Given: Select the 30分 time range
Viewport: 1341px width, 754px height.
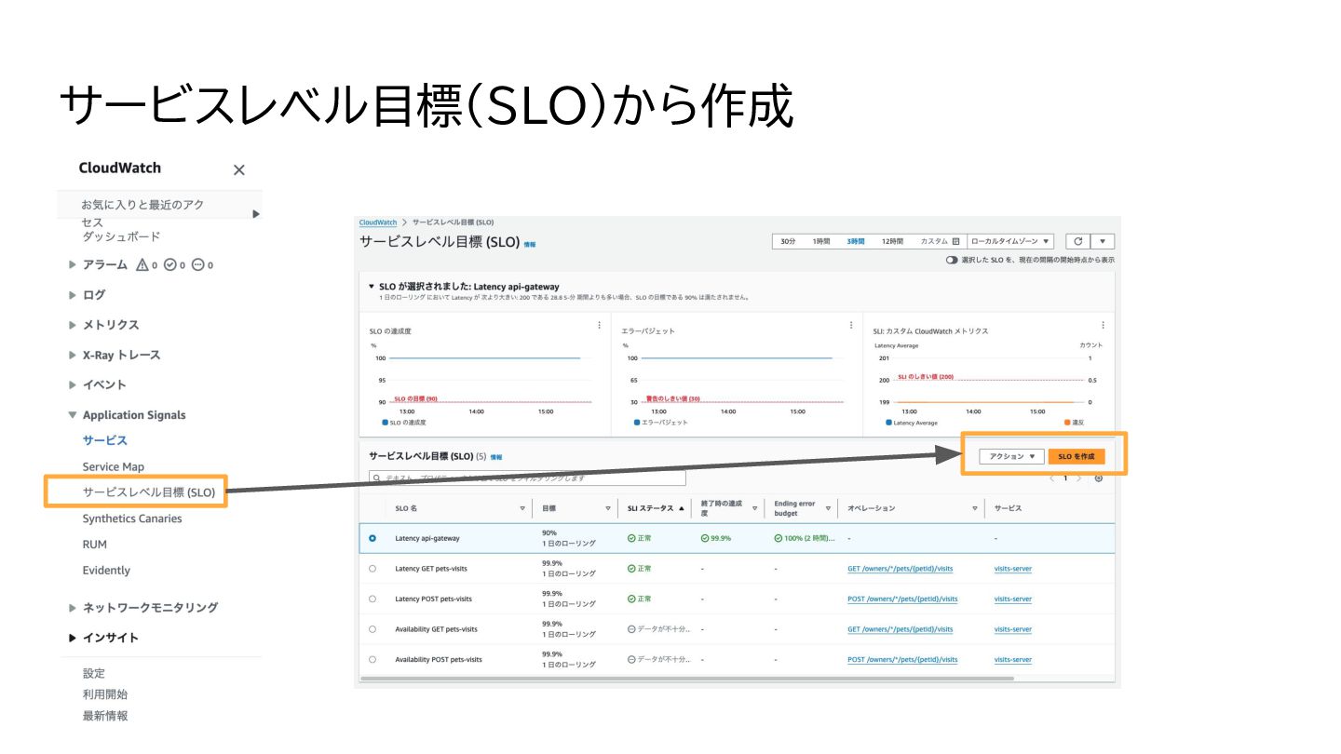Looking at the screenshot, I should pos(788,241).
